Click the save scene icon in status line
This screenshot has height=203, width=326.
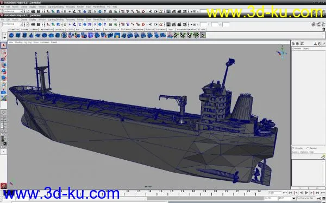point(38,24)
